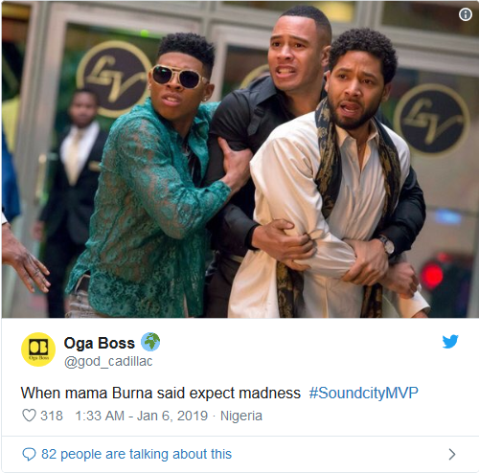
Task: Expand the conversation using the right chevron
Action: coord(452,454)
